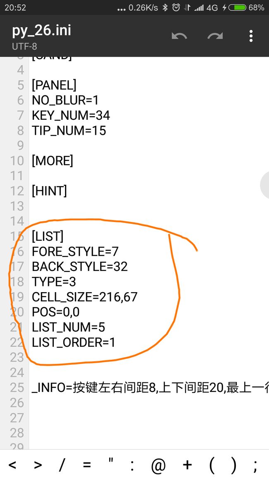Place cursor on CELL_SIZE=216,67 line
Screen dimensions: 269x479
[84, 297]
